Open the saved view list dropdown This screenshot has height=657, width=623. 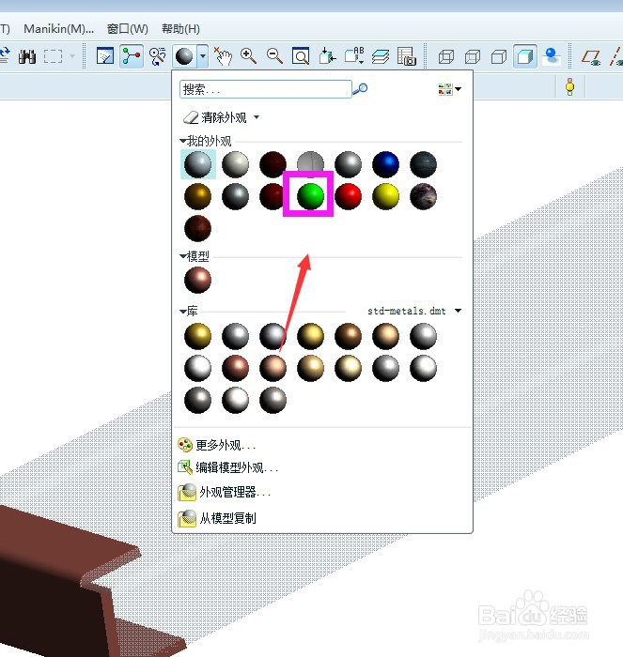click(x=353, y=56)
